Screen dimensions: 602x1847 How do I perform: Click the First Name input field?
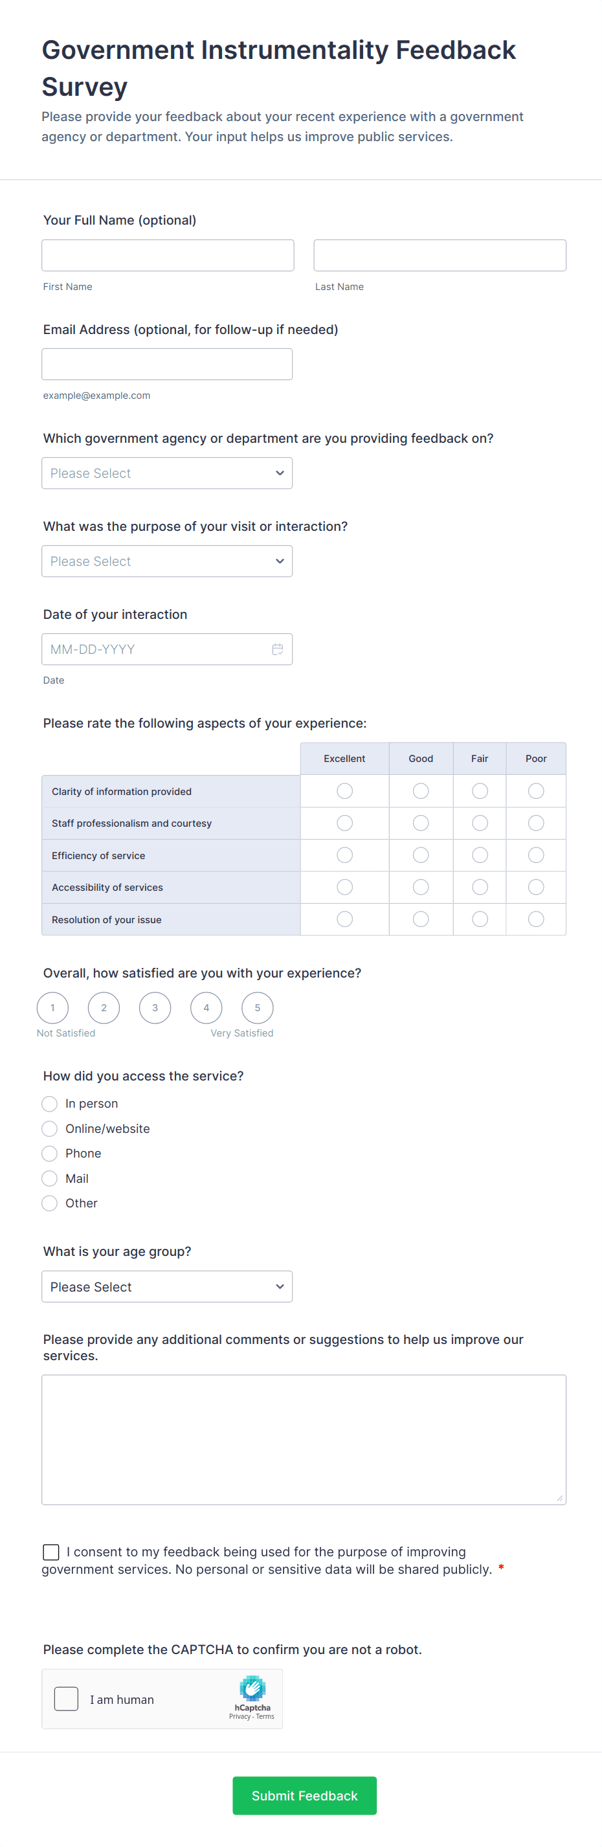pyautogui.click(x=167, y=254)
